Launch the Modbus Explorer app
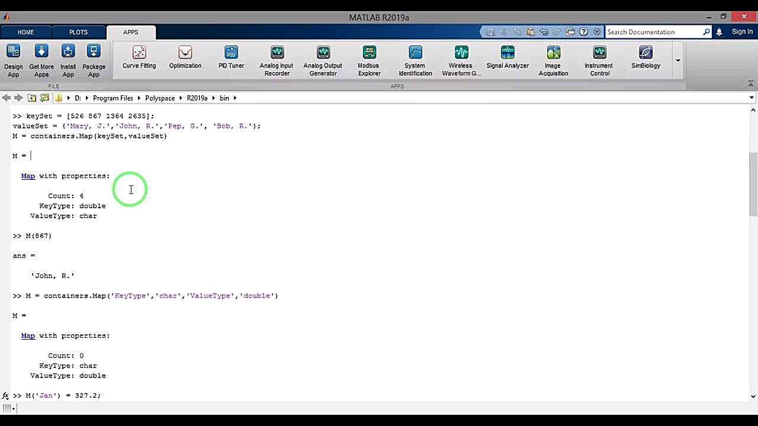The image size is (758, 426). (x=369, y=61)
